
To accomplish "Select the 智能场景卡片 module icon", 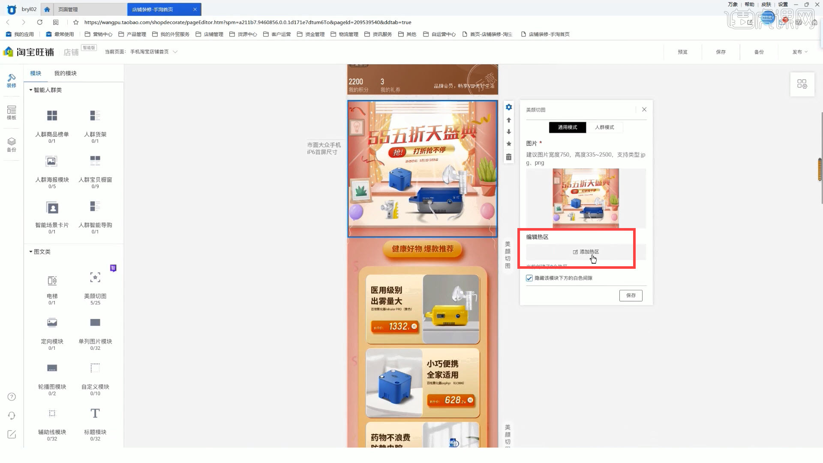I will pyautogui.click(x=52, y=208).
